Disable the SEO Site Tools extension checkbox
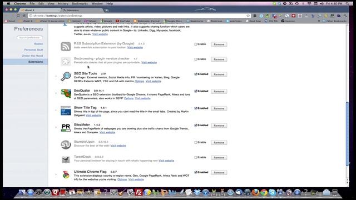 (195, 74)
